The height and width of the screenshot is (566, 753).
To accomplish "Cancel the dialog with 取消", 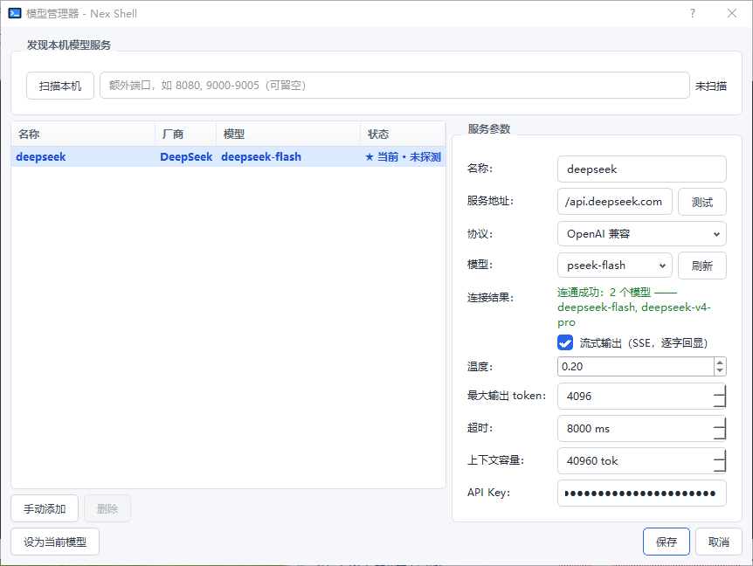I will (719, 542).
